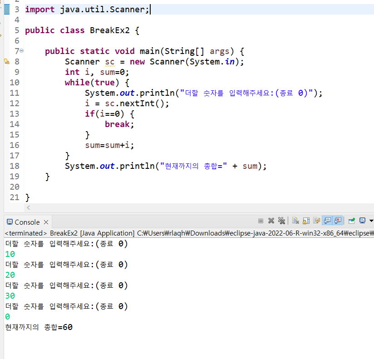Viewport: 374px width, 359px height.
Task: Click the string '더할 숫자를 입력해주세요:(종료 0)' in code
Action: click(x=246, y=93)
